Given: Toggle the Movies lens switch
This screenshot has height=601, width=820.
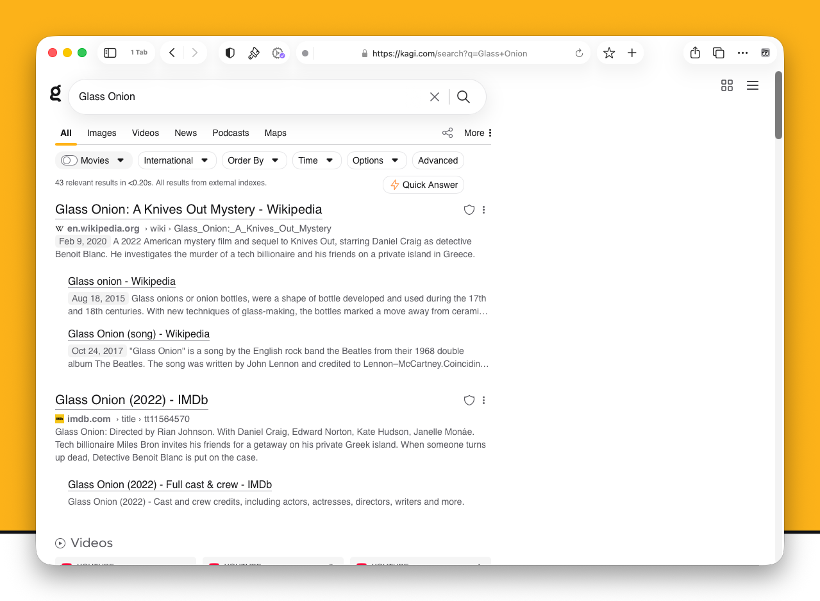Looking at the screenshot, I should pos(69,160).
